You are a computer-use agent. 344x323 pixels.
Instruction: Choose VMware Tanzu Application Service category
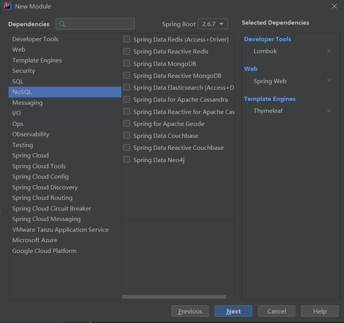coord(65,229)
